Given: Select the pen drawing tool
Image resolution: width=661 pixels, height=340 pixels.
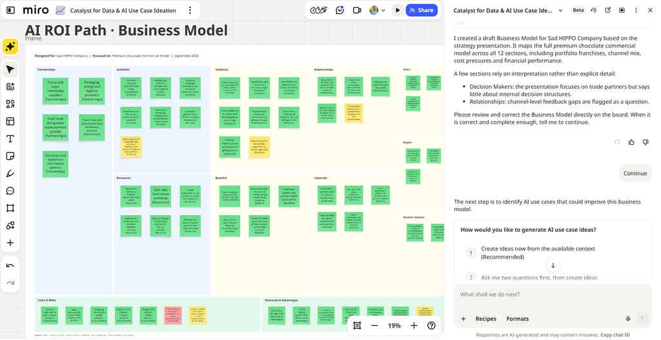Looking at the screenshot, I should [10, 173].
